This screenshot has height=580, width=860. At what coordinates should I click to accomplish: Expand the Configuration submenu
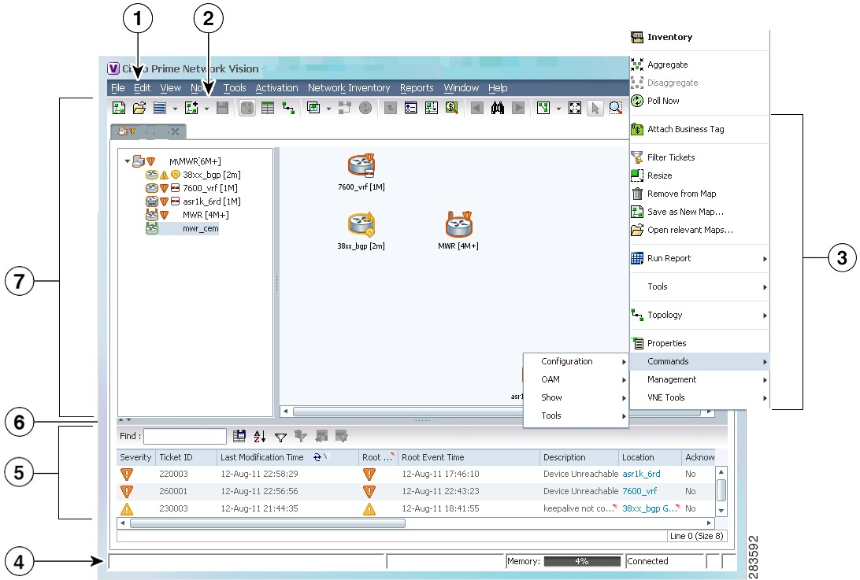[x=576, y=361]
